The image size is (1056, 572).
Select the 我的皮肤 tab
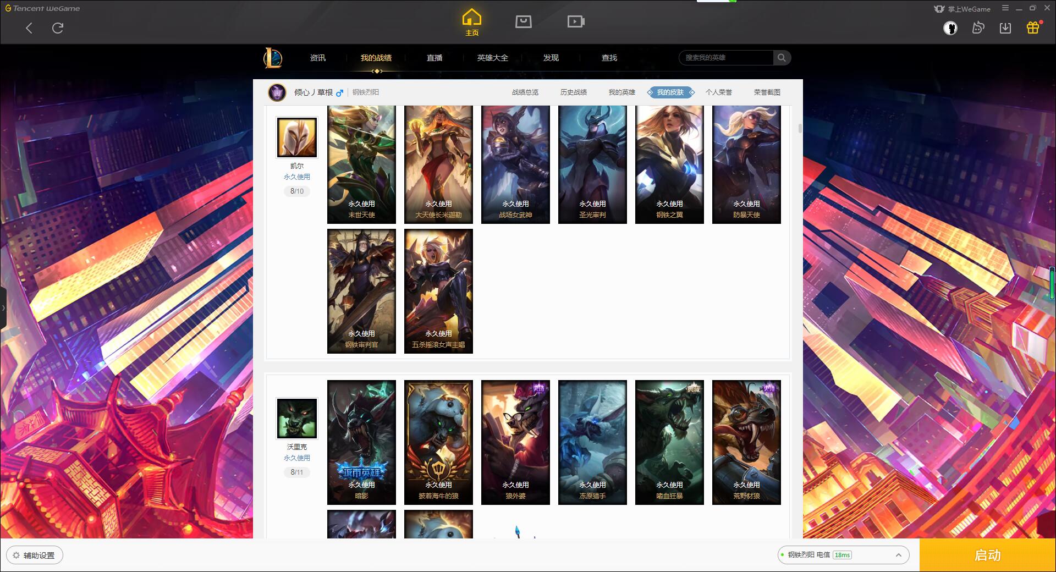point(670,92)
